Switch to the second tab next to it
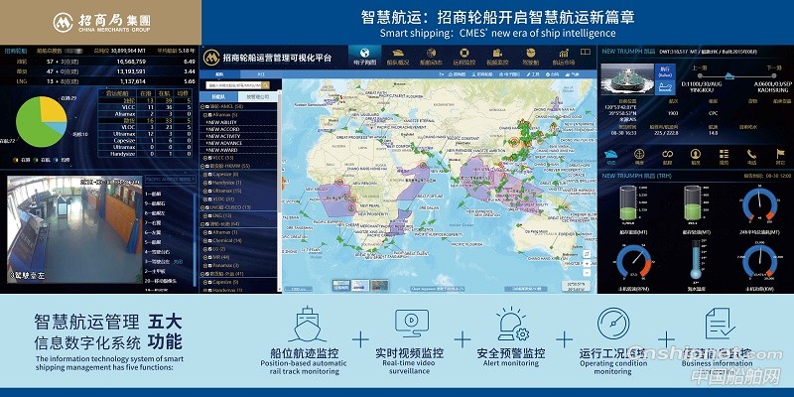 click(261, 74)
